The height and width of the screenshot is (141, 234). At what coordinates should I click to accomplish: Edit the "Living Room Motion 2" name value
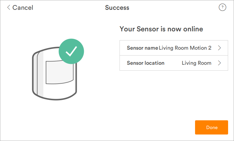pos(185,48)
